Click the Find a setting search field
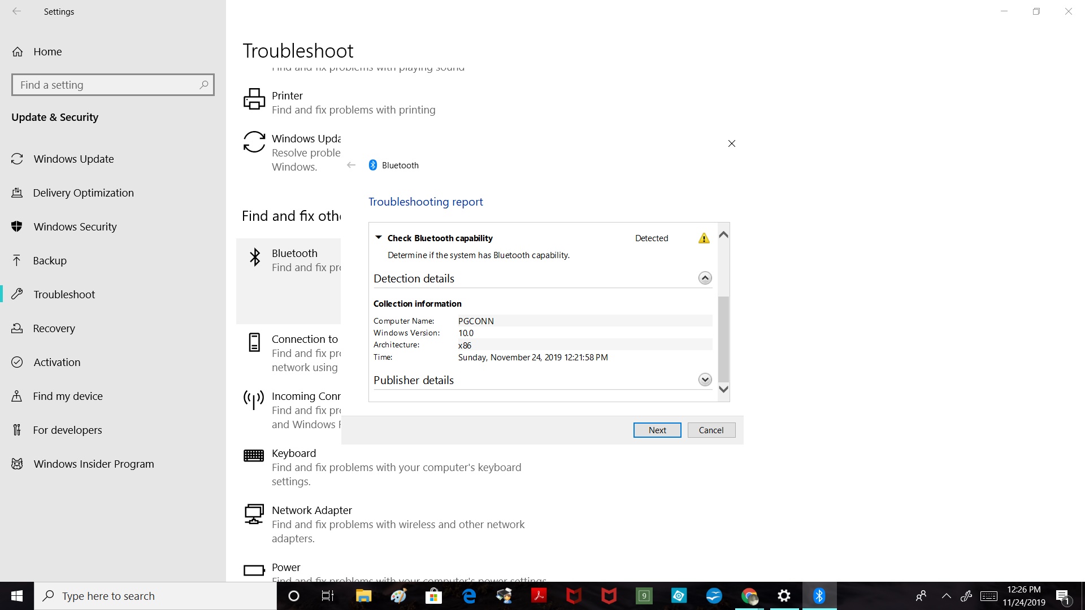Viewport: 1085px width, 610px height. click(112, 84)
